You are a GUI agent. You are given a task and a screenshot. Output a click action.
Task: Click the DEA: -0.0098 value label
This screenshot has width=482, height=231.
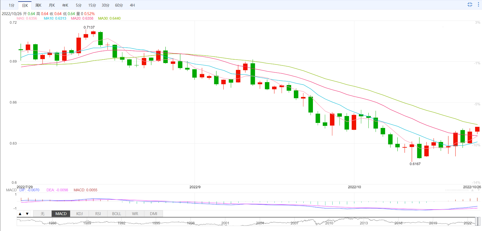(57, 190)
